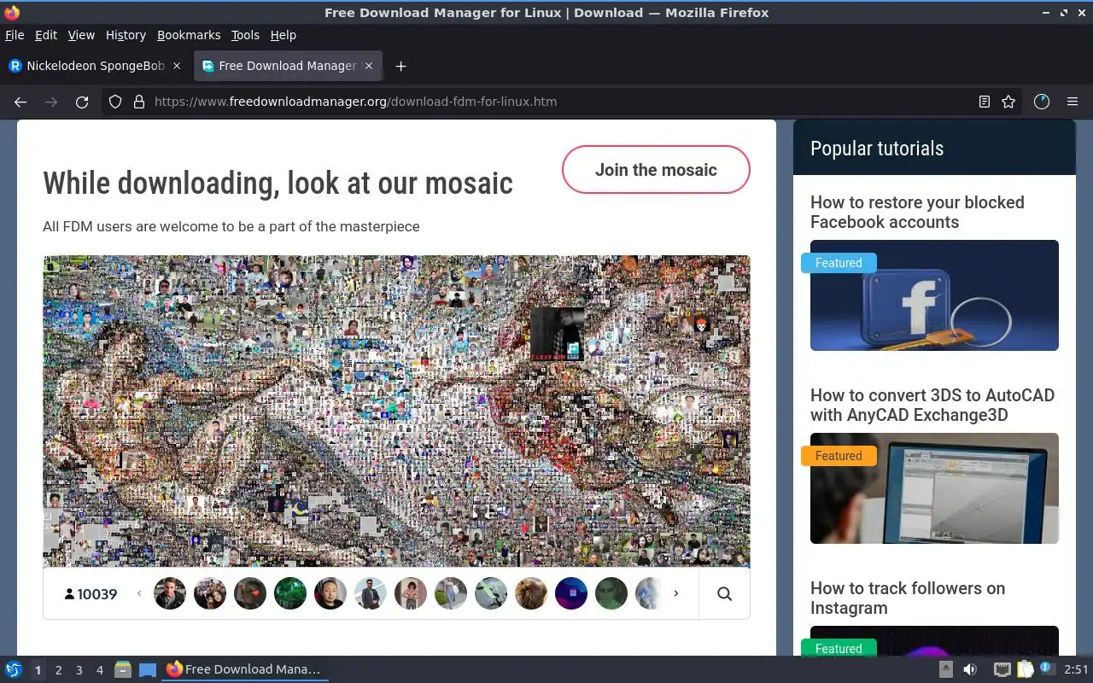Toggle Reader View icon in address bar

coord(984,102)
